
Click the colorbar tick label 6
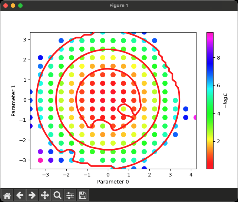(x=218, y=85)
